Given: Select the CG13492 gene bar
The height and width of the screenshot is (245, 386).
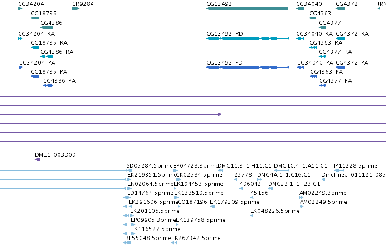Looking at the screenshot, I should (247, 9).
